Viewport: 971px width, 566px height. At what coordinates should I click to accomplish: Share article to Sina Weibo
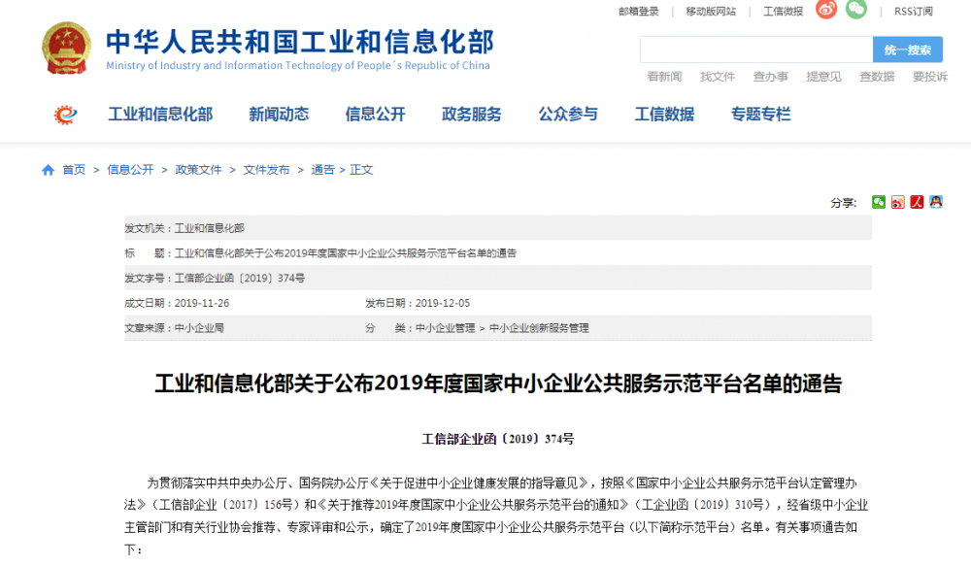tap(898, 202)
